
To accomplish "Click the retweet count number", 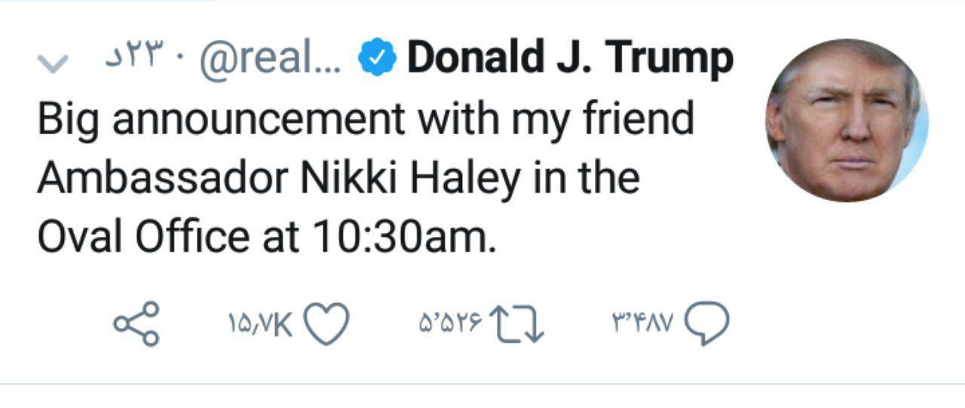I will tap(448, 325).
